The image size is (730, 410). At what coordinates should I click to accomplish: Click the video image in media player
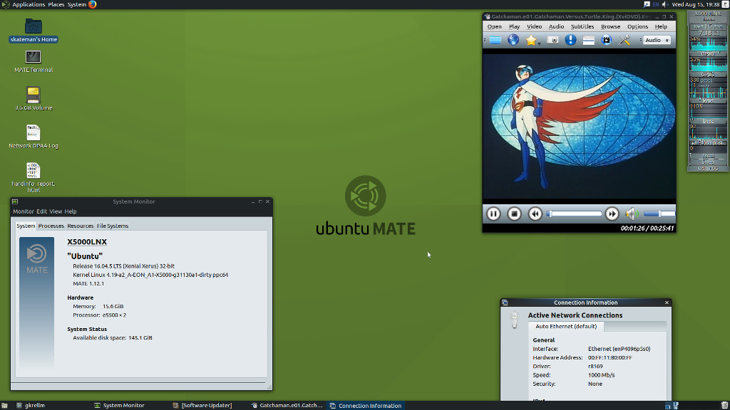[x=579, y=127]
